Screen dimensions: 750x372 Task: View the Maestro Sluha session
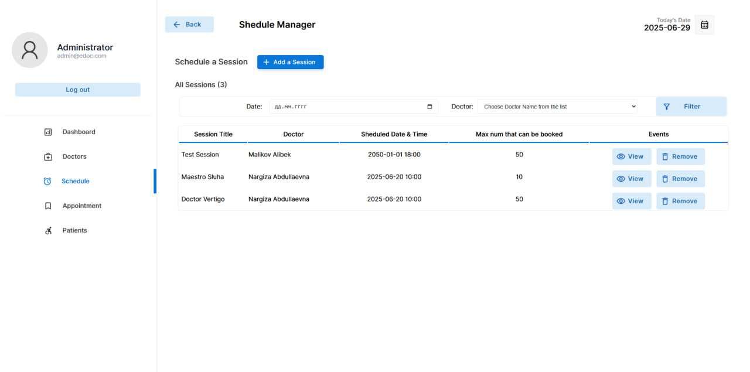coord(632,179)
